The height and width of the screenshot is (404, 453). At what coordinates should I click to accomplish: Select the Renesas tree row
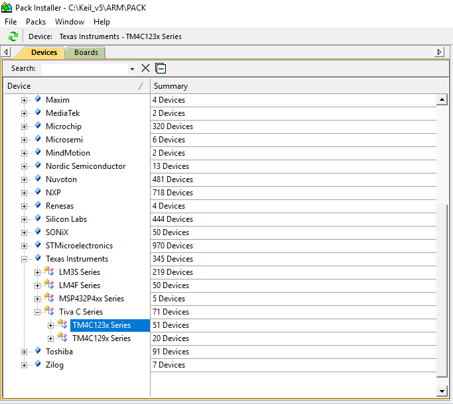[x=60, y=206]
